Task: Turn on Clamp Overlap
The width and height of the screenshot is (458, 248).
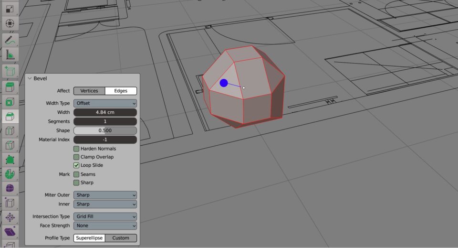Action: (x=76, y=157)
